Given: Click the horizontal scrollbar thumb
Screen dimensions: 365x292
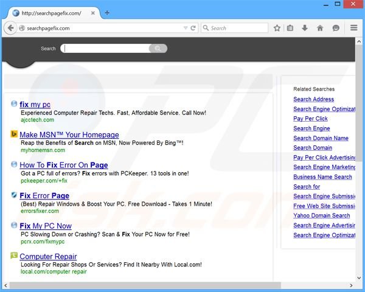Looking at the screenshot, I should pyautogui.click(x=145, y=285).
